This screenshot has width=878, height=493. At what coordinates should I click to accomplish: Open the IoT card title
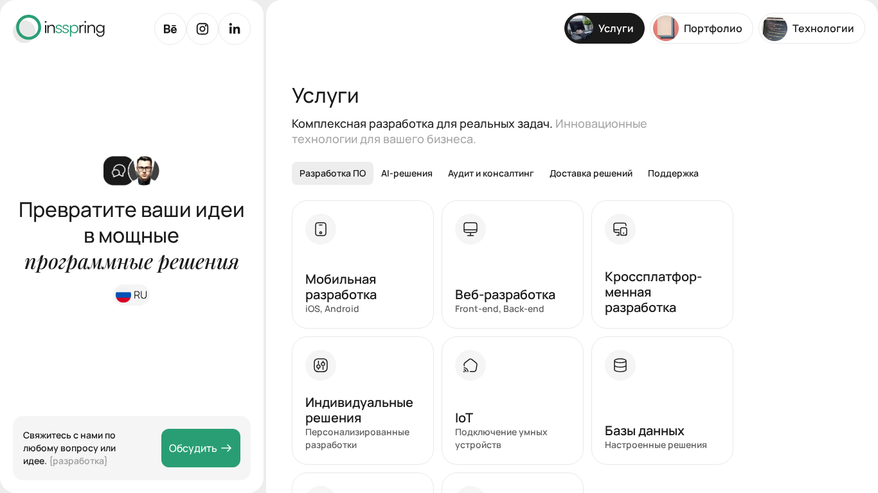pyautogui.click(x=464, y=418)
